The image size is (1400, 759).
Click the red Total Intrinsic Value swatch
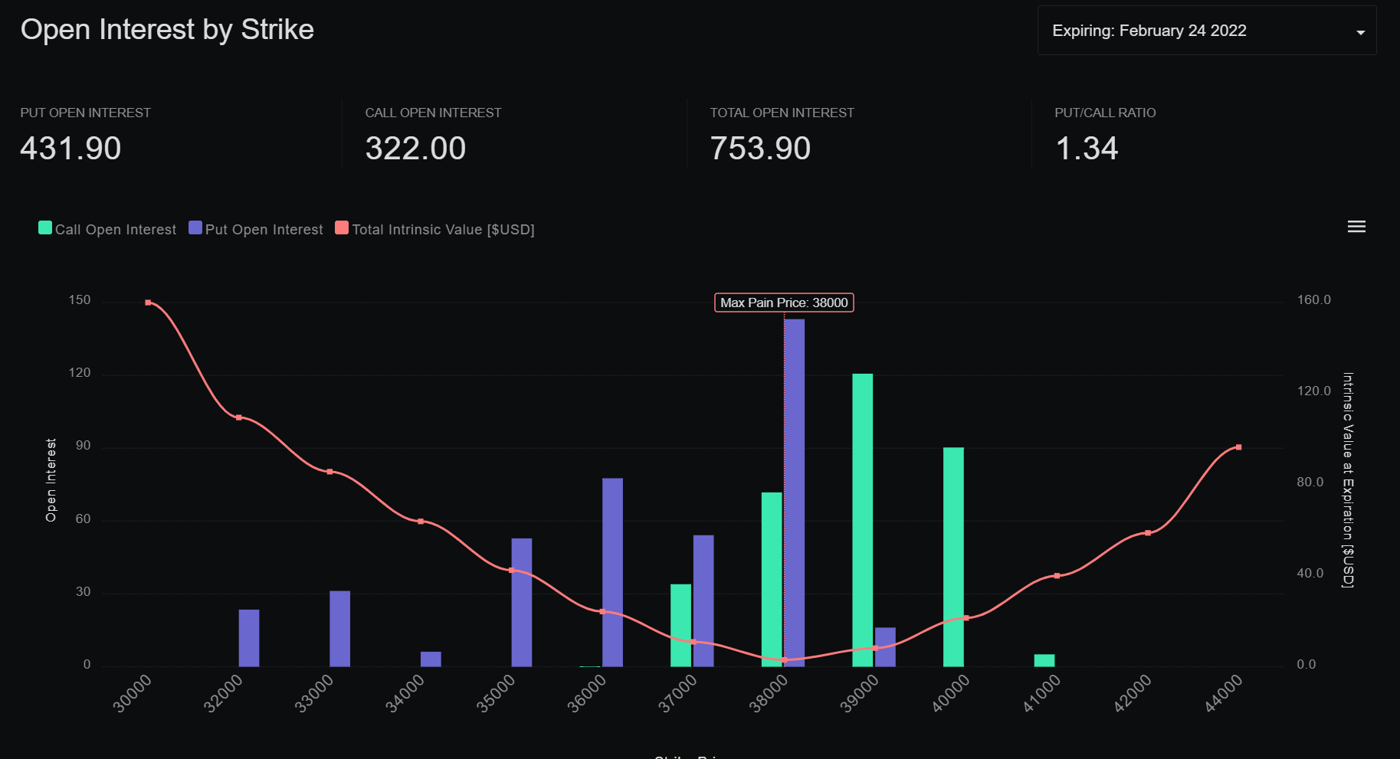coord(342,227)
